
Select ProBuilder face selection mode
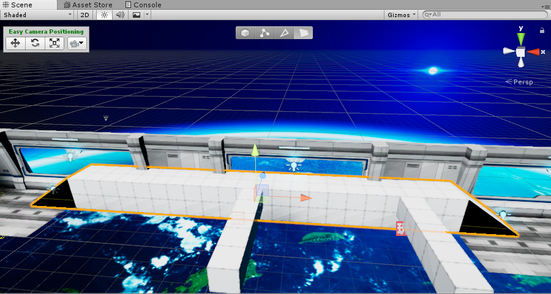(303, 33)
